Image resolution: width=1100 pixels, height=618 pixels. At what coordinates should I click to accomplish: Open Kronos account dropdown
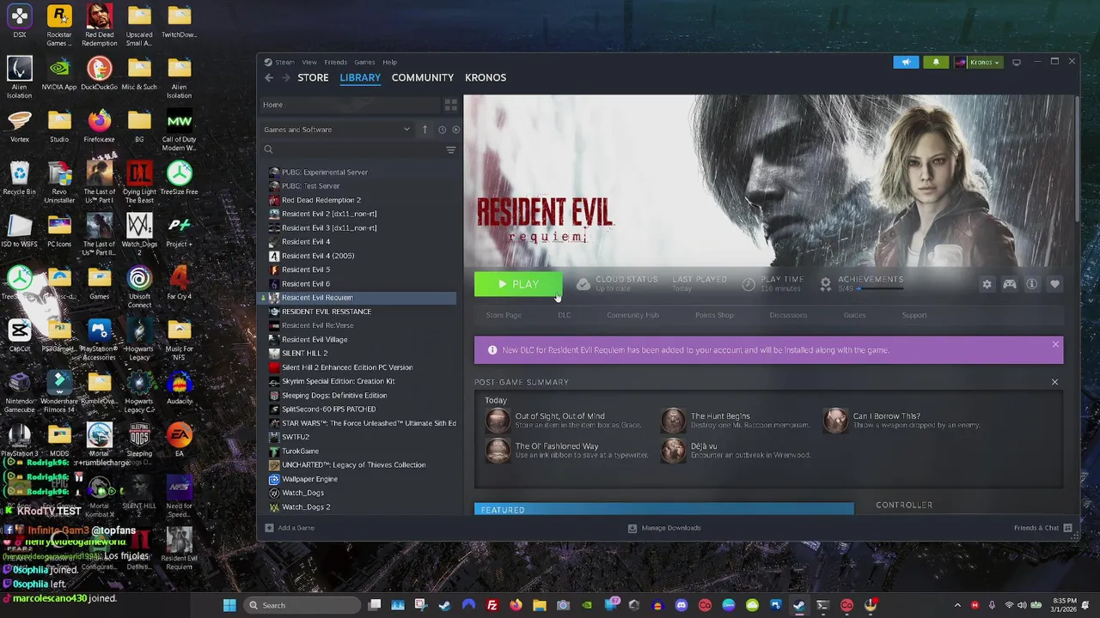point(980,62)
